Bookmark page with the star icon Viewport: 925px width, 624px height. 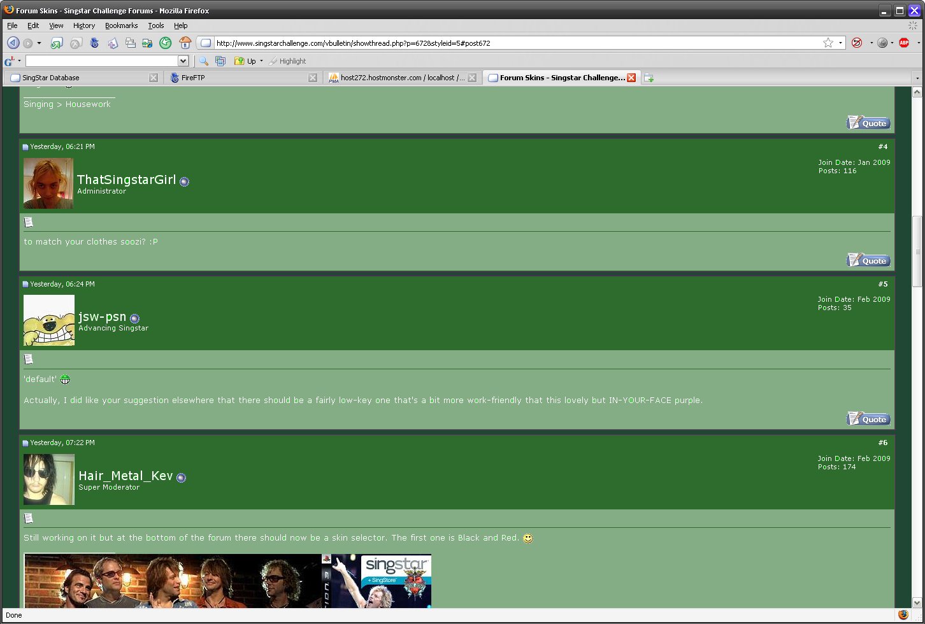828,43
